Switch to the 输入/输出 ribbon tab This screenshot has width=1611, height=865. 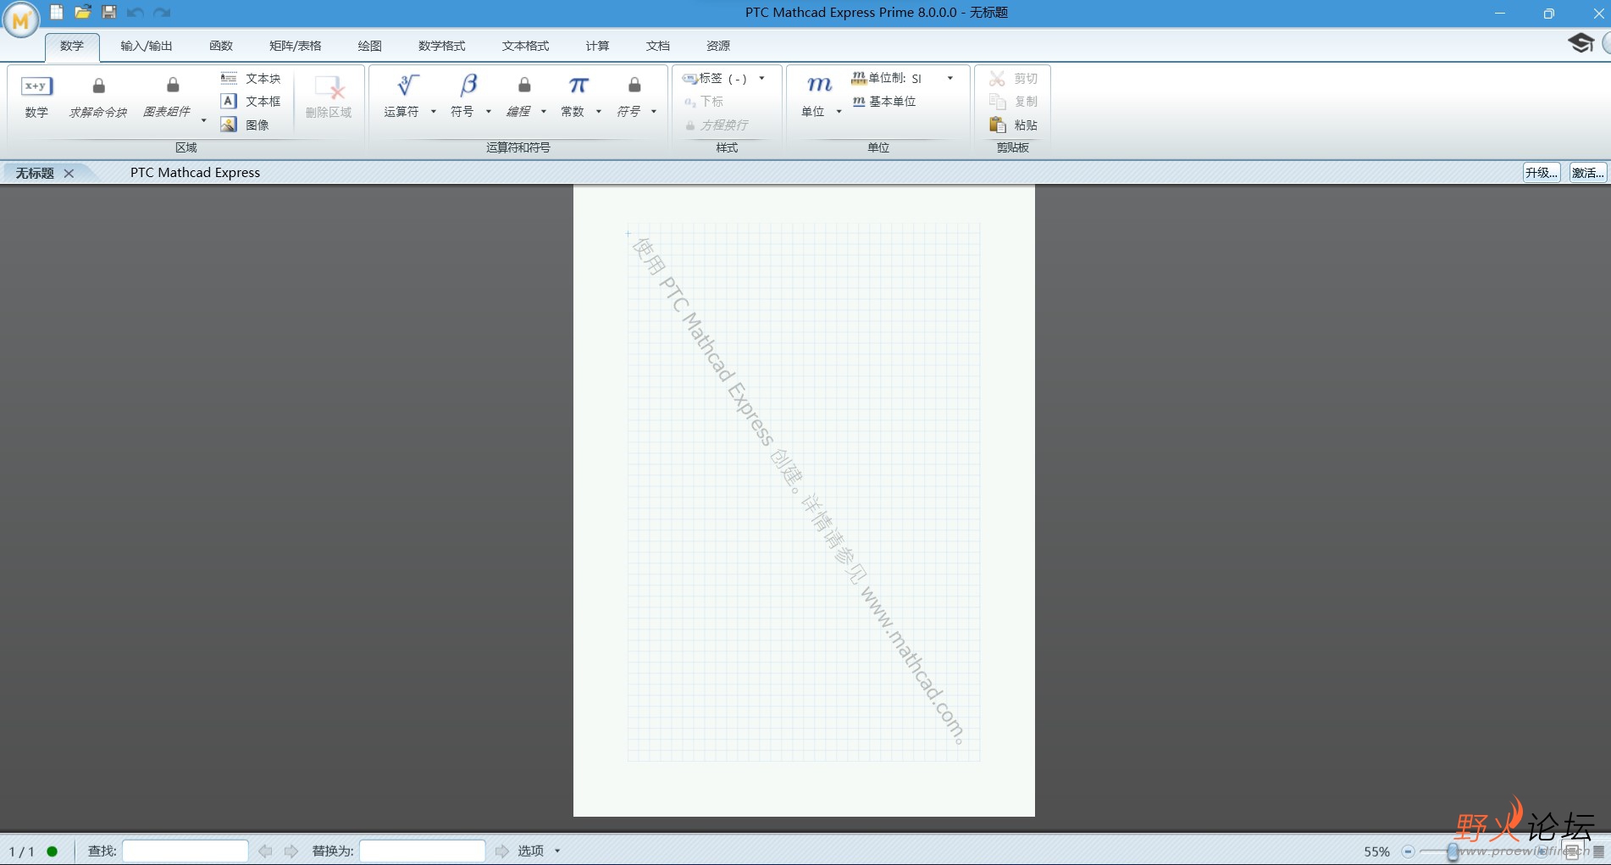pyautogui.click(x=147, y=46)
